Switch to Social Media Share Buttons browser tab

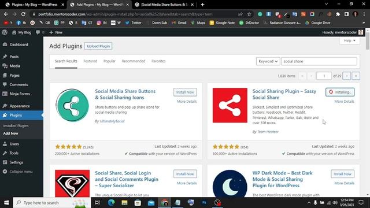[164, 5]
